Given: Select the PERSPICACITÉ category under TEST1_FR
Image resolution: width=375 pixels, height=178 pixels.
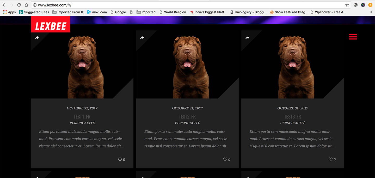Looking at the screenshot, I should pyautogui.click(x=82, y=123).
